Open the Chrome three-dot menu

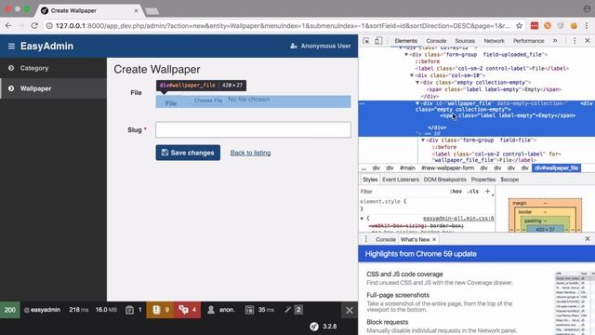point(587,26)
